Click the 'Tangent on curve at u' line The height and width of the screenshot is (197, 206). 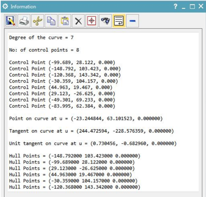pyautogui.click(x=92, y=131)
